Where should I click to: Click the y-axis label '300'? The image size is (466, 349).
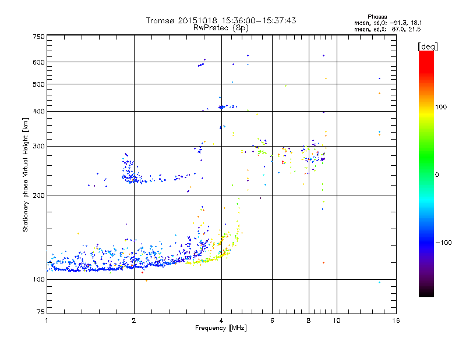click(38, 146)
